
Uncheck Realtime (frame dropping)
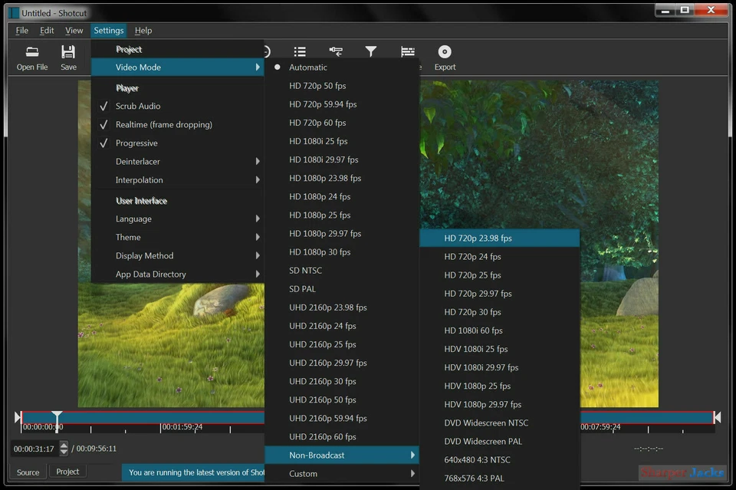(x=163, y=124)
